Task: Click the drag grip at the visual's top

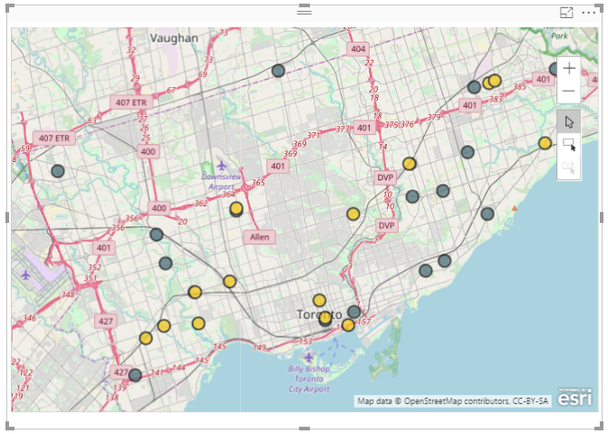Action: (x=304, y=12)
